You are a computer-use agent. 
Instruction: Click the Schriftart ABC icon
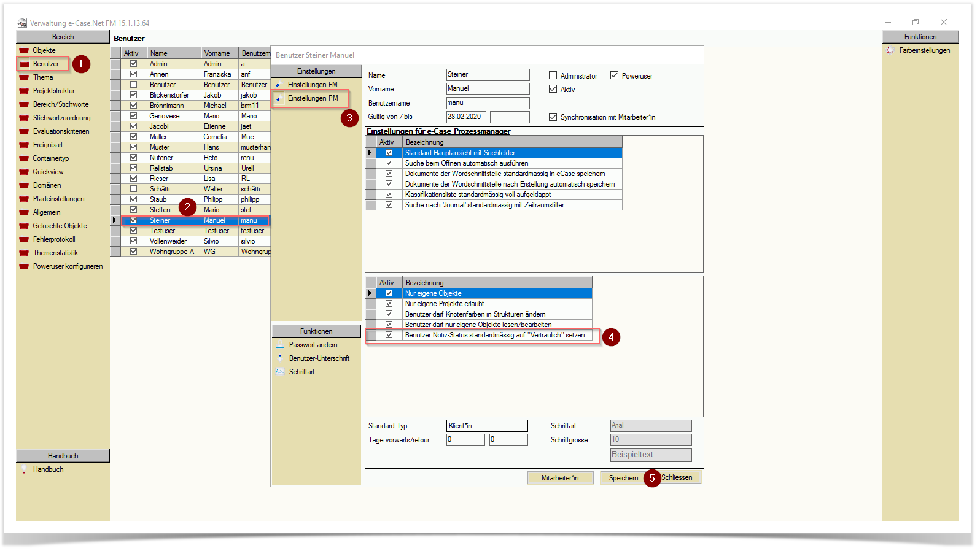[x=279, y=372]
